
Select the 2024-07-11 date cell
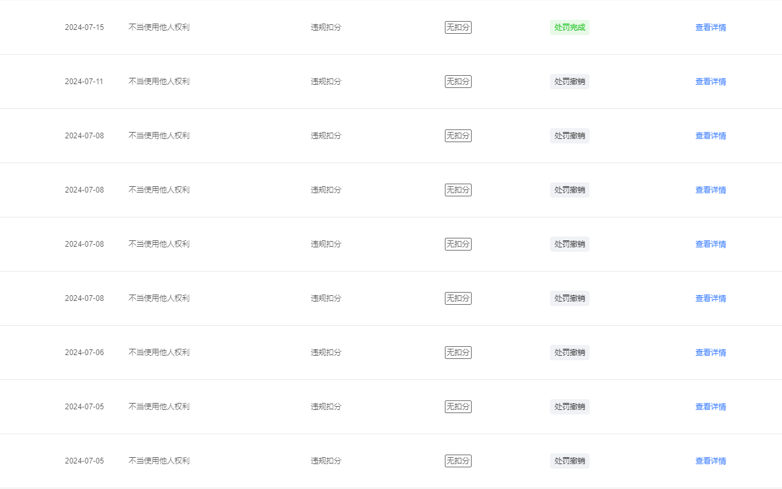pos(84,82)
